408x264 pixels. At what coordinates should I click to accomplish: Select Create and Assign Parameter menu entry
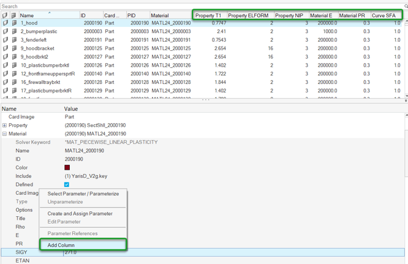tap(80, 214)
